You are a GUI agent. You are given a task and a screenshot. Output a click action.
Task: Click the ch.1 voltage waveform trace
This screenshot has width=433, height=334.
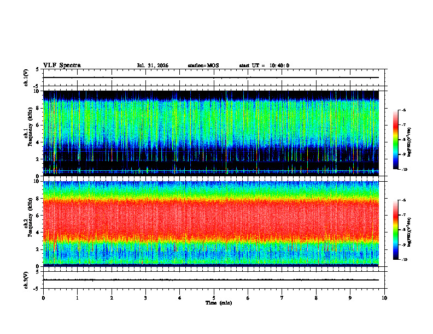click(211, 77)
